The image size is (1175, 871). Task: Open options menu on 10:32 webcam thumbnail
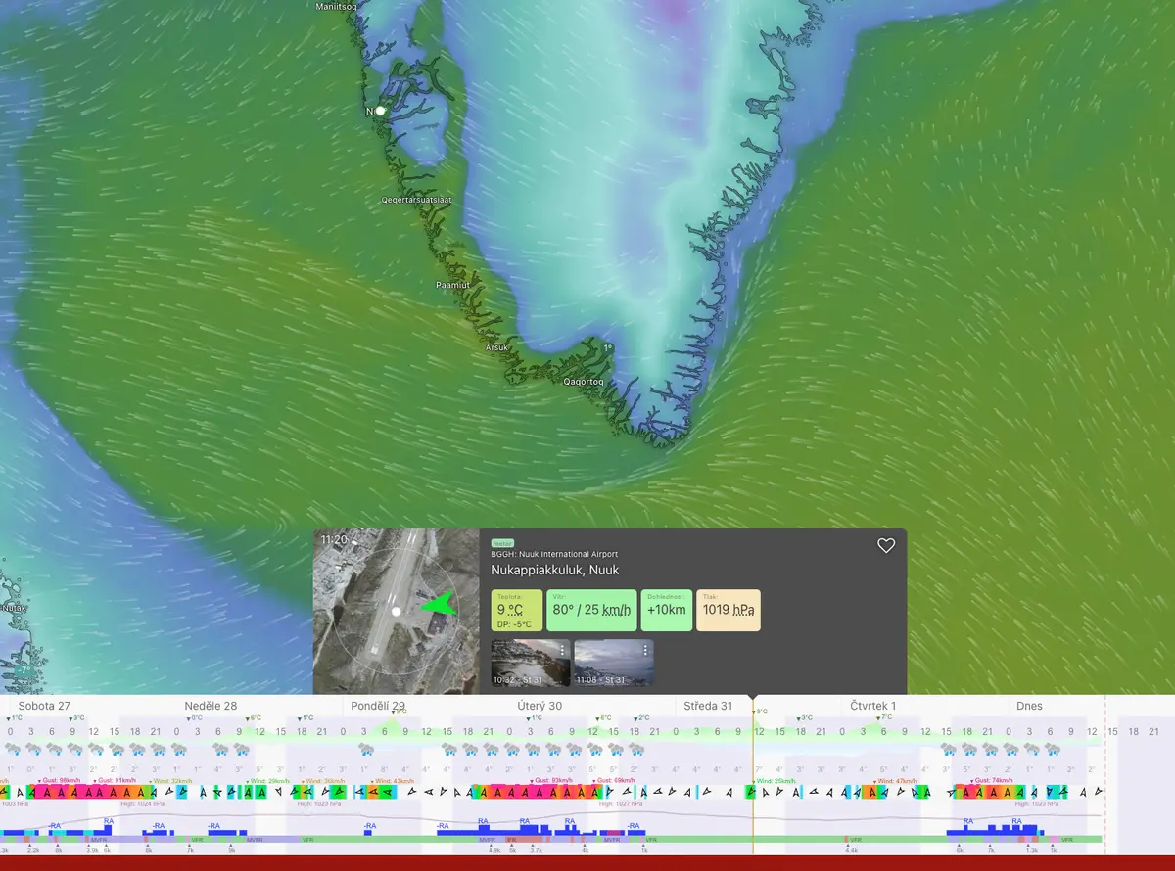point(562,650)
